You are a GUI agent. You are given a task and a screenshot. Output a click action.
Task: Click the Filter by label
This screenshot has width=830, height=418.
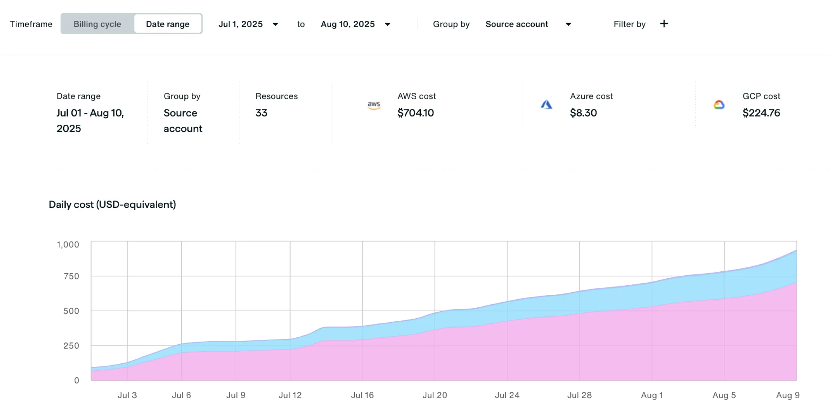point(629,24)
